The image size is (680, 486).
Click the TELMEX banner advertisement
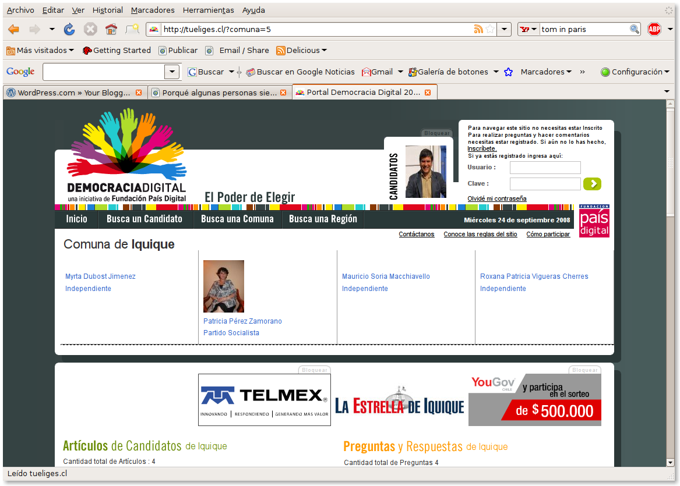(x=264, y=399)
